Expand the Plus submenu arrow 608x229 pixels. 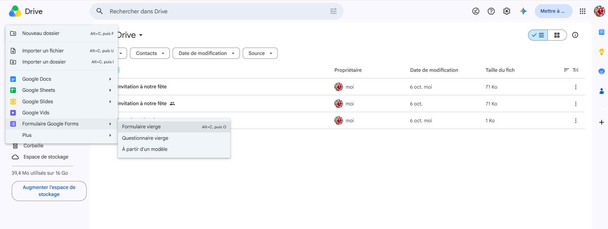(110, 135)
